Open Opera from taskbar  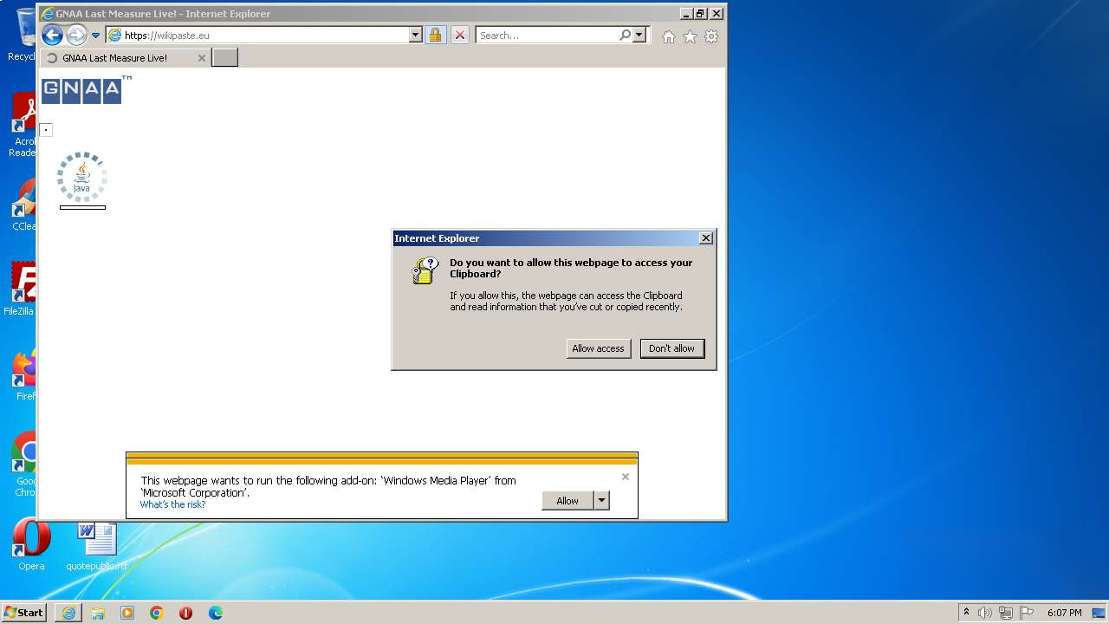(x=185, y=613)
